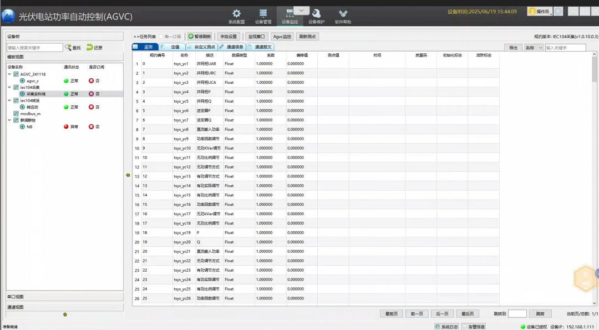This screenshot has height=330, width=599.
Task: Open the 设备管理 toolbar icon
Action: coord(263,14)
